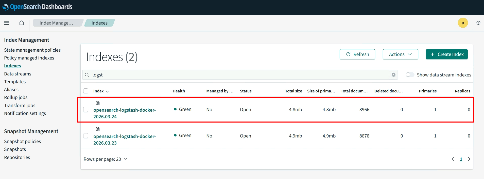
Task: Click the Create Index button
Action: (447, 54)
